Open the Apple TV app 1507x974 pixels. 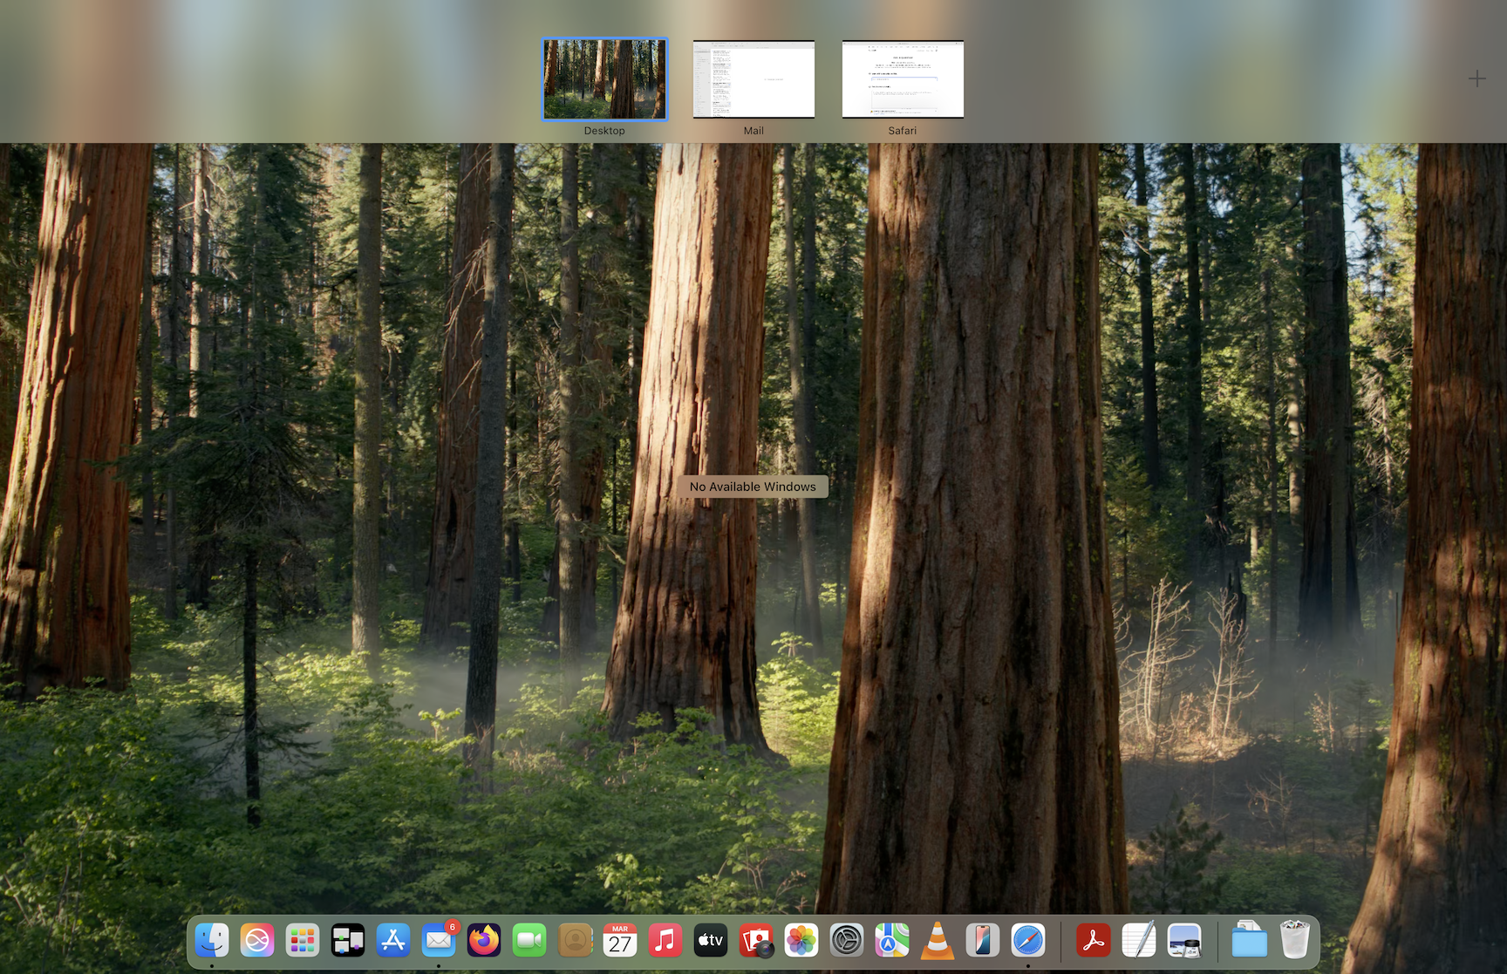[711, 941]
